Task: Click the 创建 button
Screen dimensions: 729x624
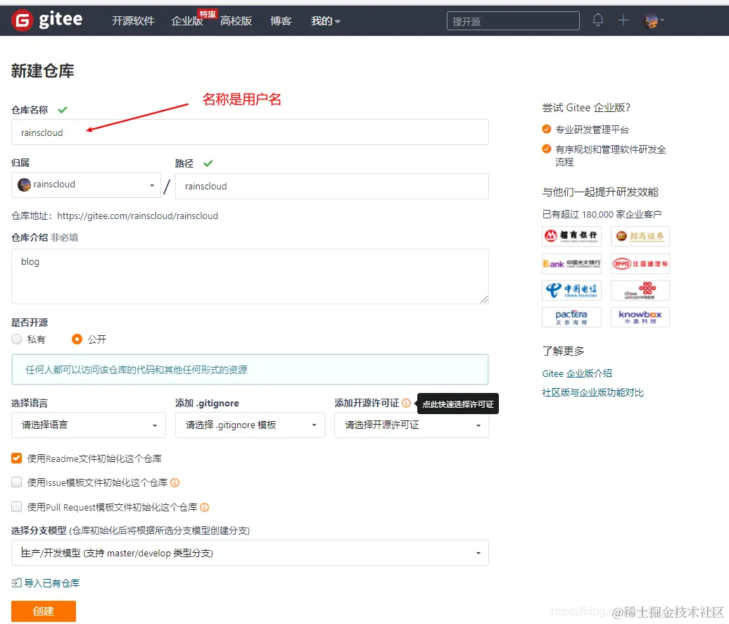Action: click(x=43, y=611)
